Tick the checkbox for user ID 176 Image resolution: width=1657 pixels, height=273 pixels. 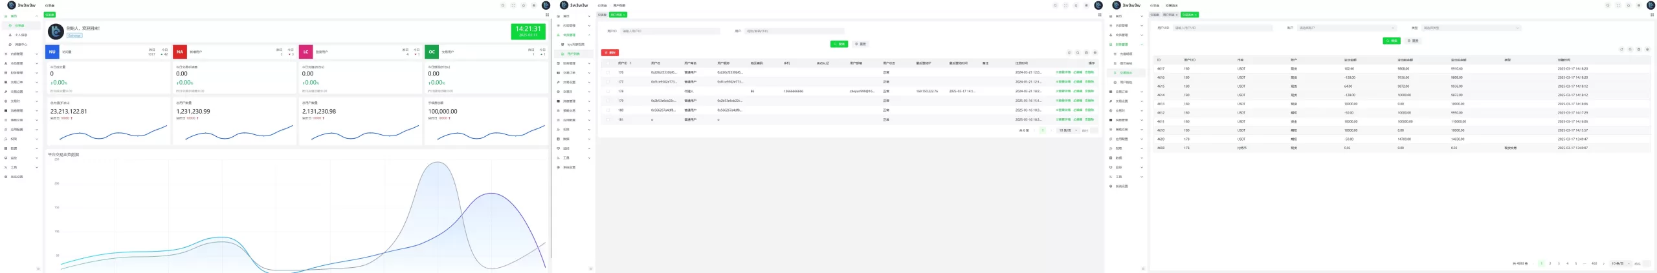(608, 72)
